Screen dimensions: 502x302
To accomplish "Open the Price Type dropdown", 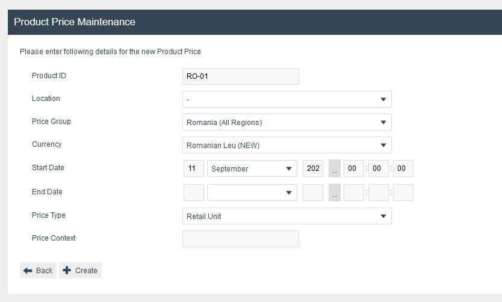I will 287,216.
